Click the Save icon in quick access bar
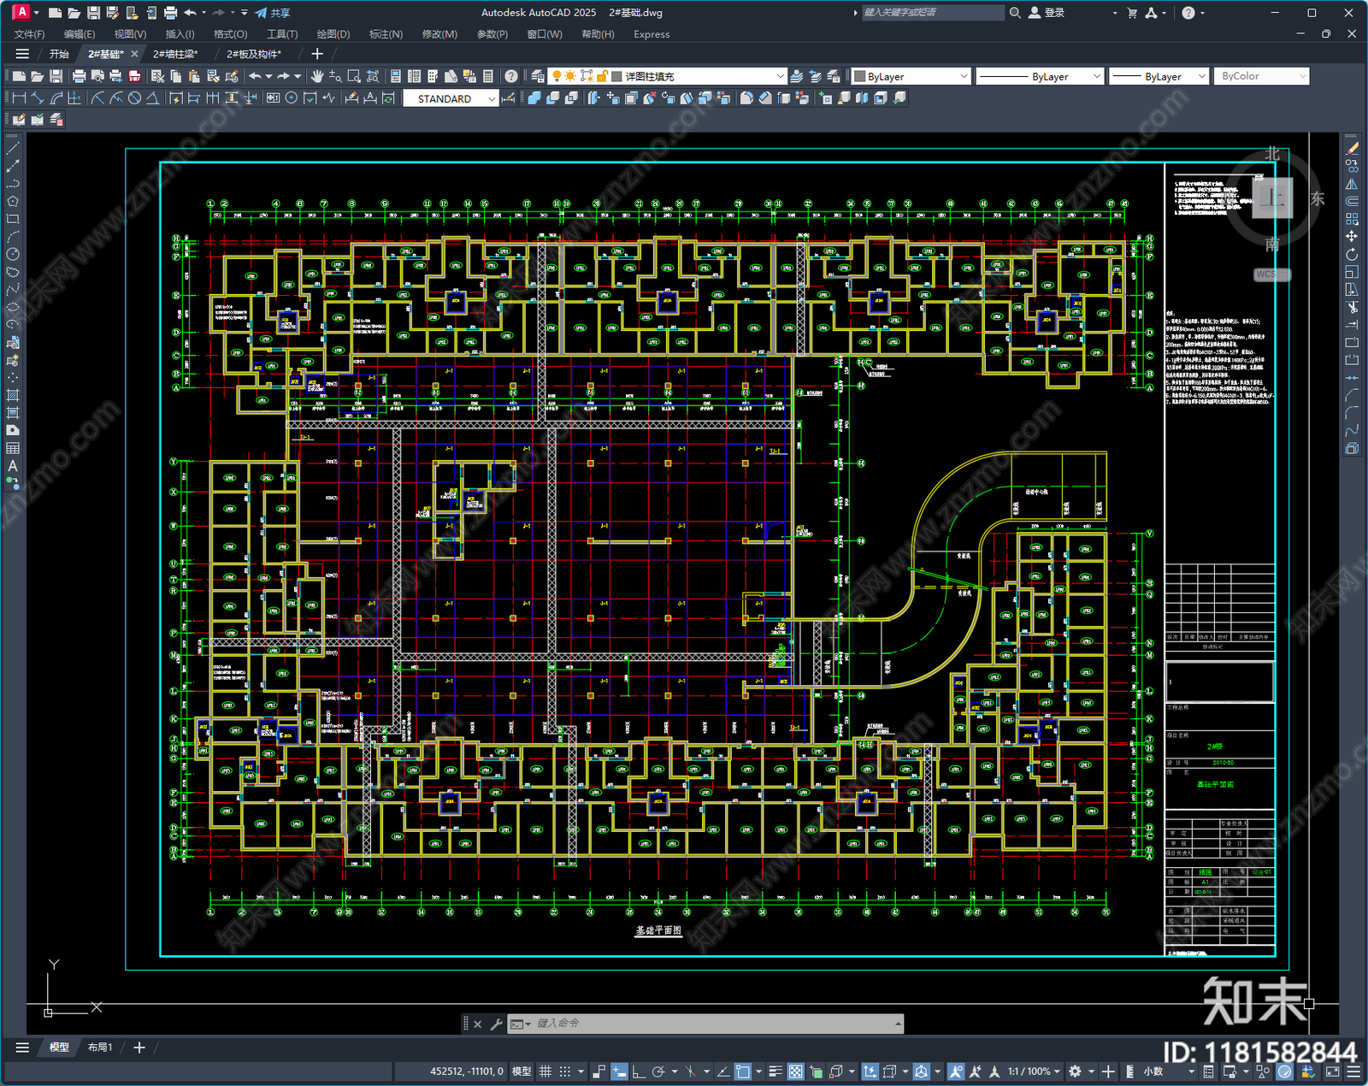1368x1086 pixels. pyautogui.click(x=93, y=13)
